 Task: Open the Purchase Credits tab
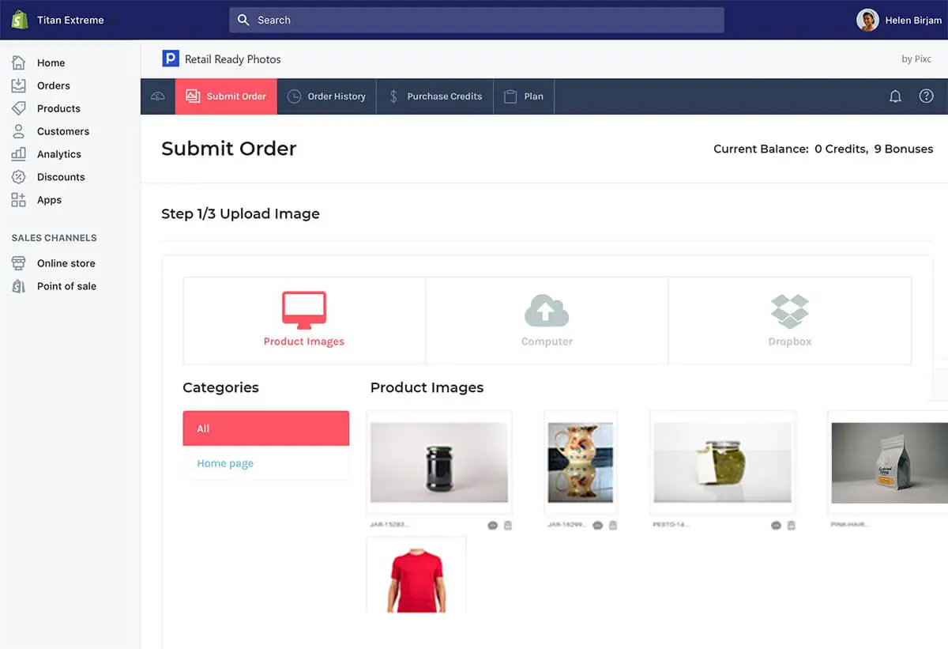coord(434,96)
